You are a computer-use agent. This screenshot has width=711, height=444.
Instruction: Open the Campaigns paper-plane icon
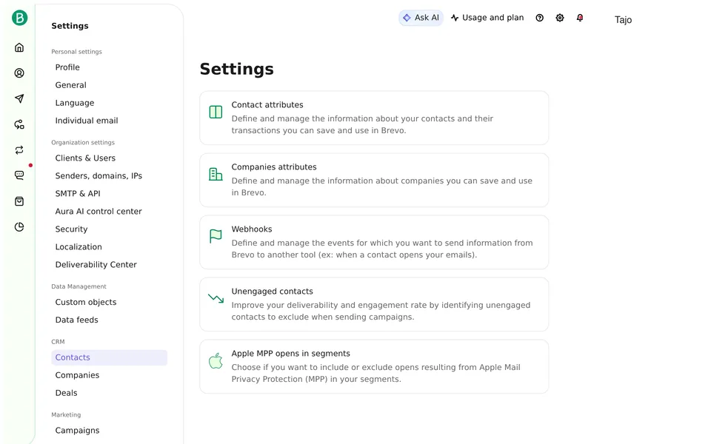point(19,98)
